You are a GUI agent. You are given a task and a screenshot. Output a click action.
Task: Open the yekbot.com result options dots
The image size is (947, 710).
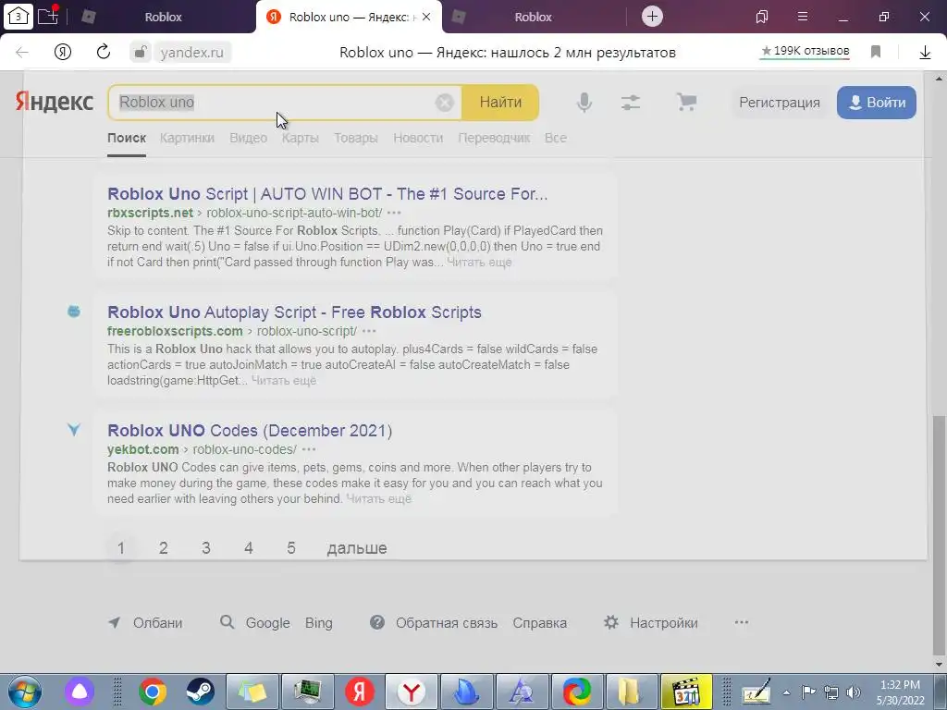click(309, 449)
